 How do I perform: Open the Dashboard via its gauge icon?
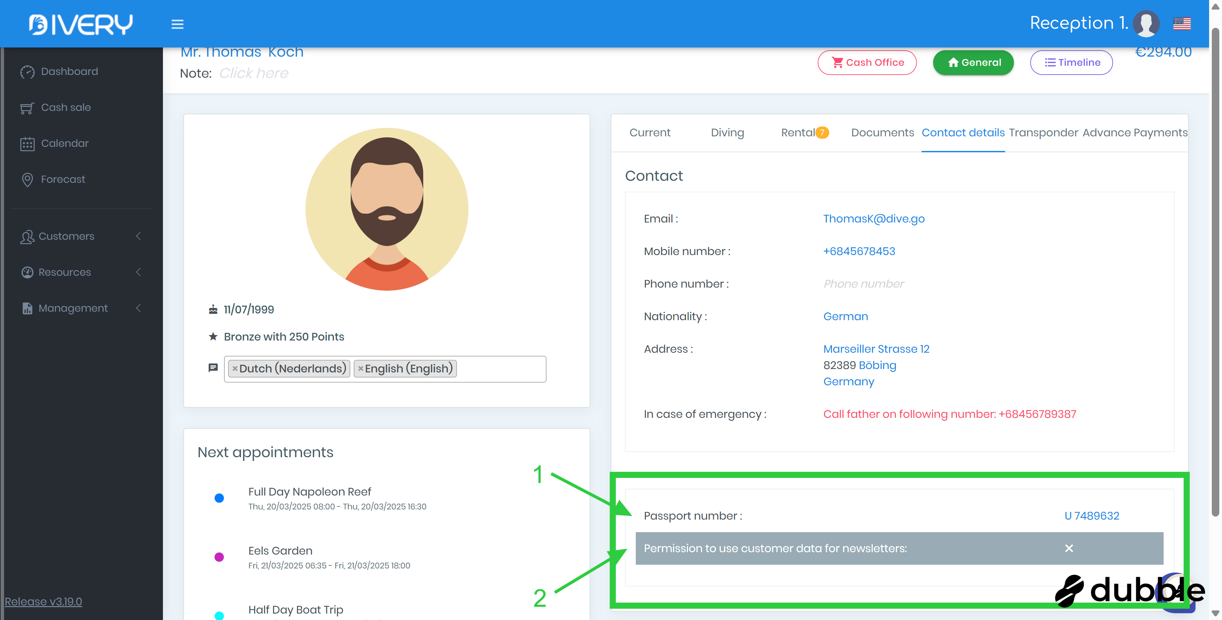click(27, 72)
